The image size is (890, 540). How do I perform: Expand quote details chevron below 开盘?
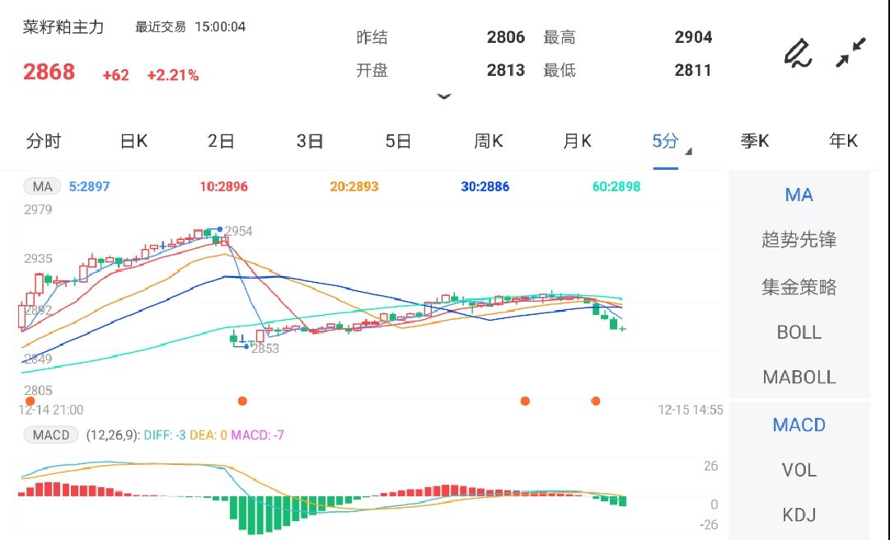pos(444,96)
